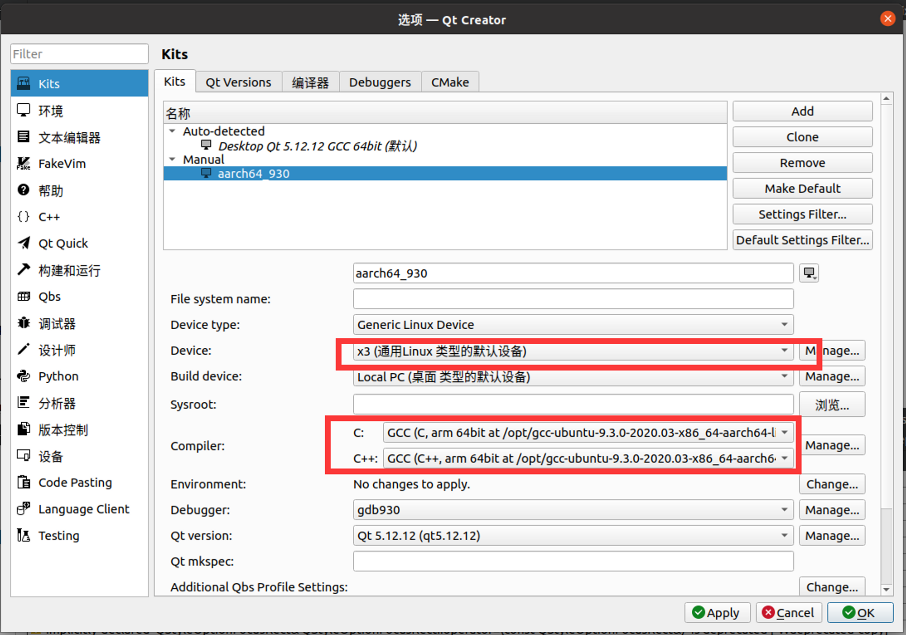Open Python settings category
The image size is (906, 635).
[x=79, y=376]
